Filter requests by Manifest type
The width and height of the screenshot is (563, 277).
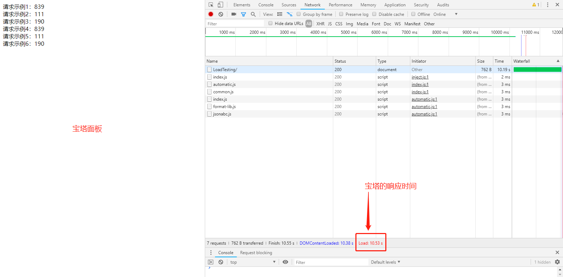pyautogui.click(x=412, y=24)
